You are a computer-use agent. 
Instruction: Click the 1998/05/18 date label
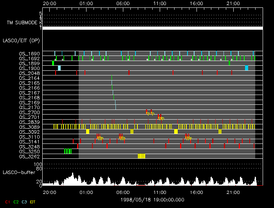152,199
